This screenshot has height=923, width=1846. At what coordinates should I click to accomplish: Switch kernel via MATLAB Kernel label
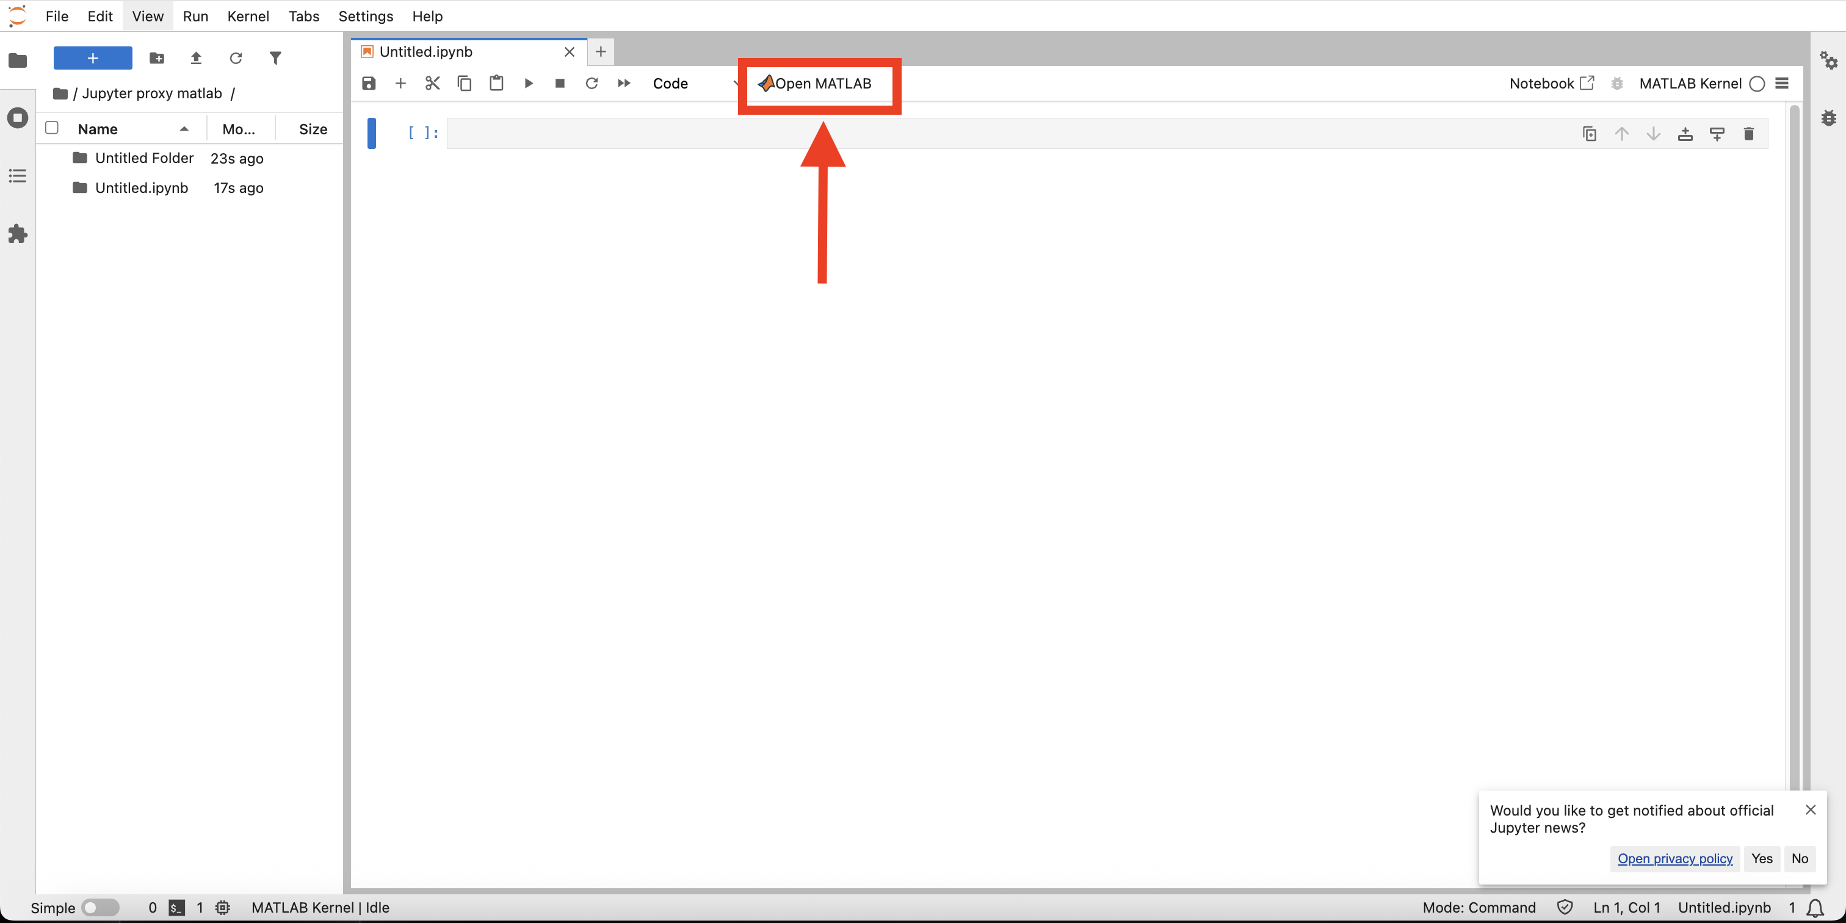[x=1690, y=83]
